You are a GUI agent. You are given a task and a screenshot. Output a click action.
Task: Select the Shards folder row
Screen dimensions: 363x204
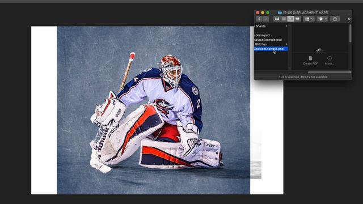[271, 26]
